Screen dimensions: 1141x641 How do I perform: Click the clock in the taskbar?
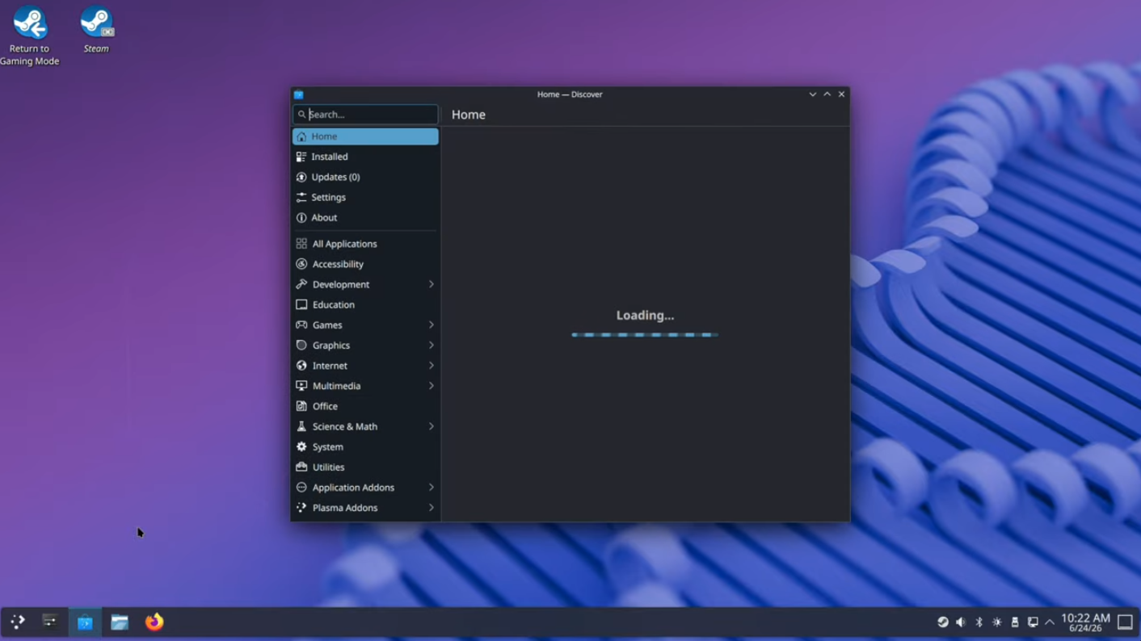coord(1085,622)
